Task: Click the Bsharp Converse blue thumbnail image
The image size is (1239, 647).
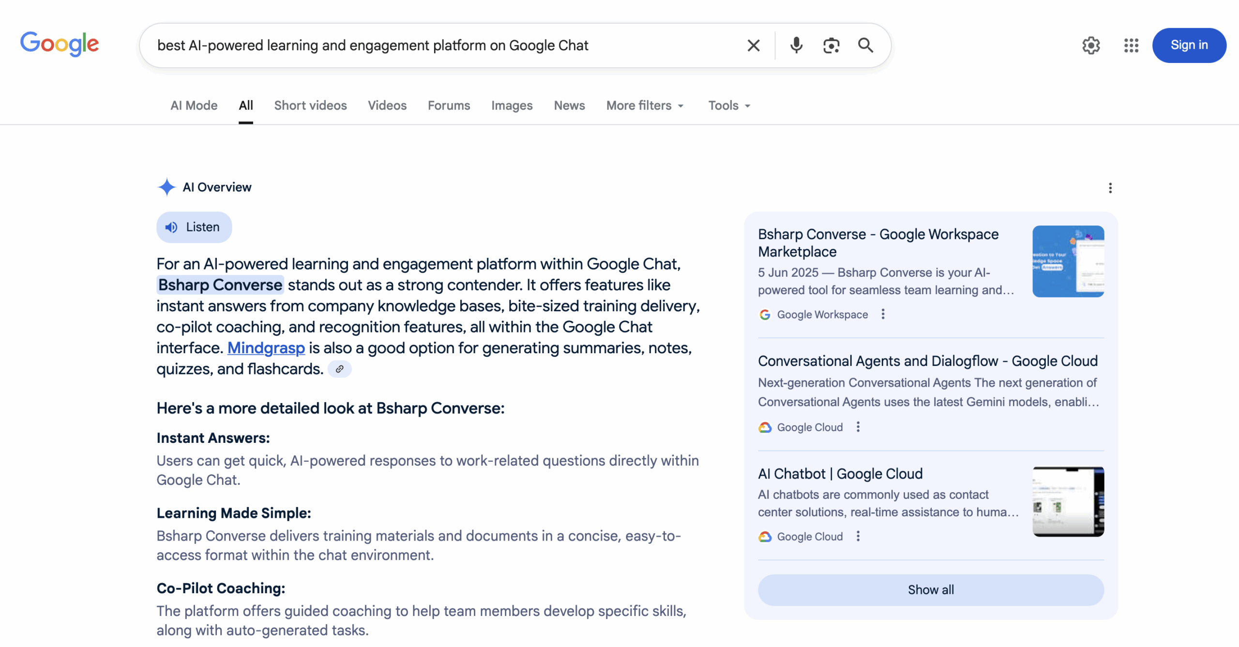Action: (1068, 261)
